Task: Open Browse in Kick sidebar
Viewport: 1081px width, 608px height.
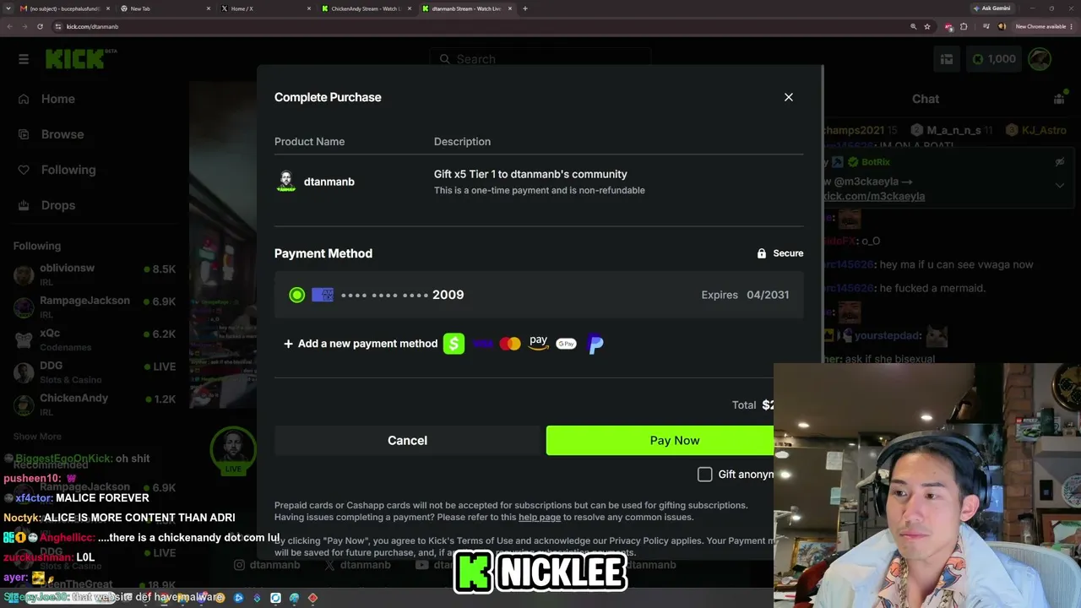Action: (62, 134)
